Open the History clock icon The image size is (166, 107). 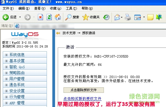click(x=106, y=17)
